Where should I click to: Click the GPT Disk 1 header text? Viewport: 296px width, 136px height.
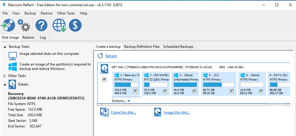(178, 67)
